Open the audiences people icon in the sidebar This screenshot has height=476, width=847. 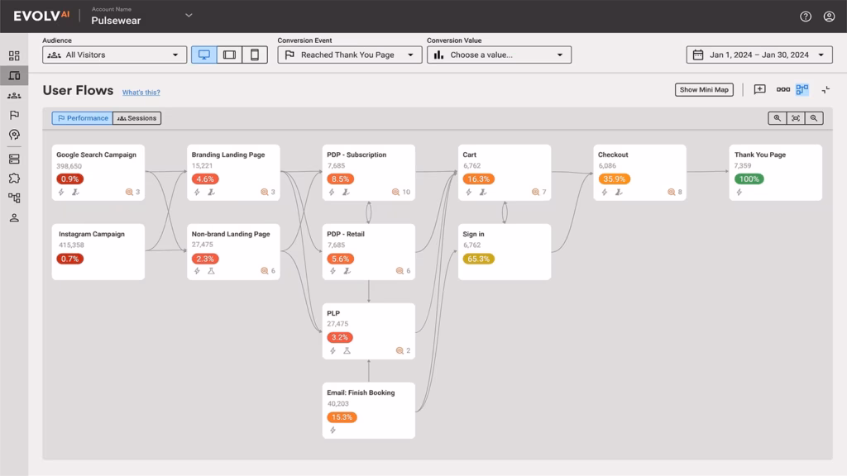[14, 96]
